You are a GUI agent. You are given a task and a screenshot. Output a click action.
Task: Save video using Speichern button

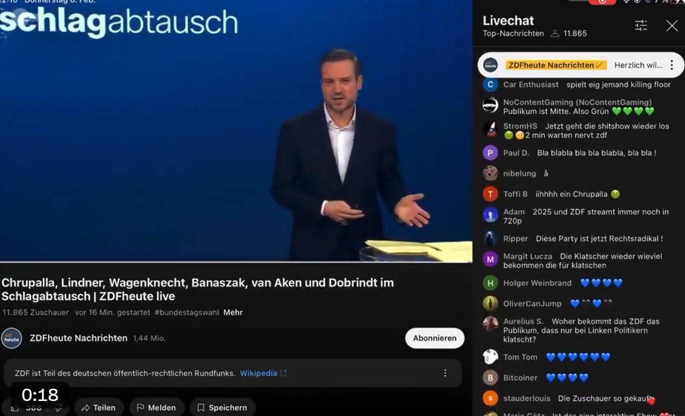click(222, 407)
